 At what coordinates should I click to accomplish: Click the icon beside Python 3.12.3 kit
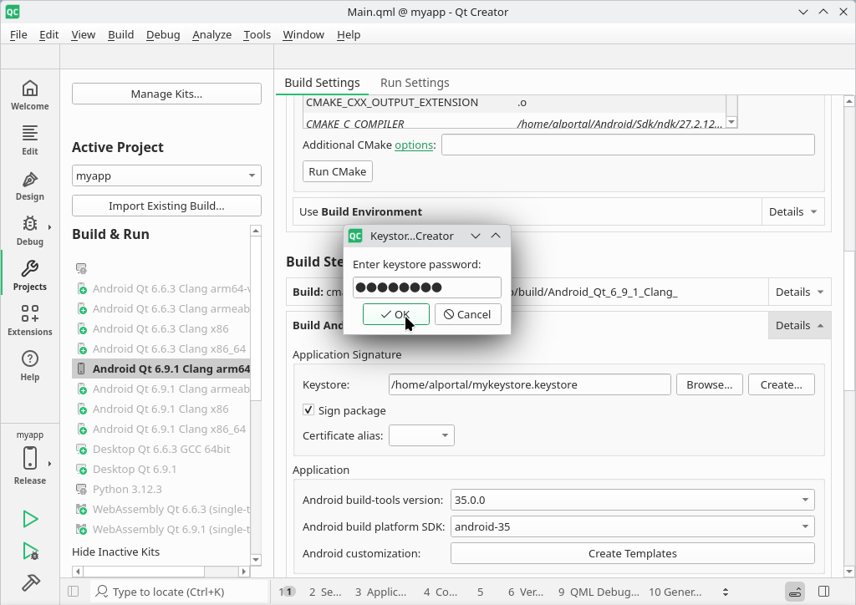pyautogui.click(x=82, y=490)
